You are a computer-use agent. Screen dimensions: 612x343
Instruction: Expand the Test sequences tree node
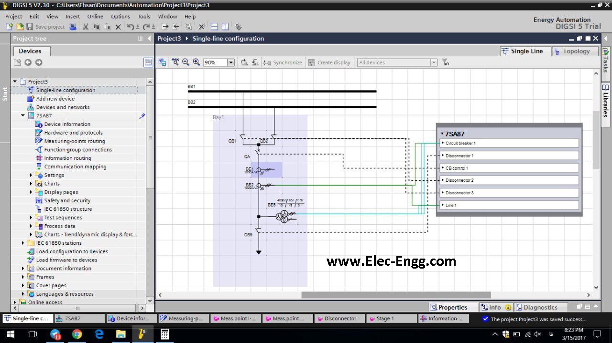[x=31, y=218]
